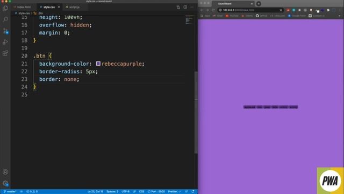Screen dimensions: 344x194
Task: Change the LF end-of-line sequence
Action: click(134, 192)
